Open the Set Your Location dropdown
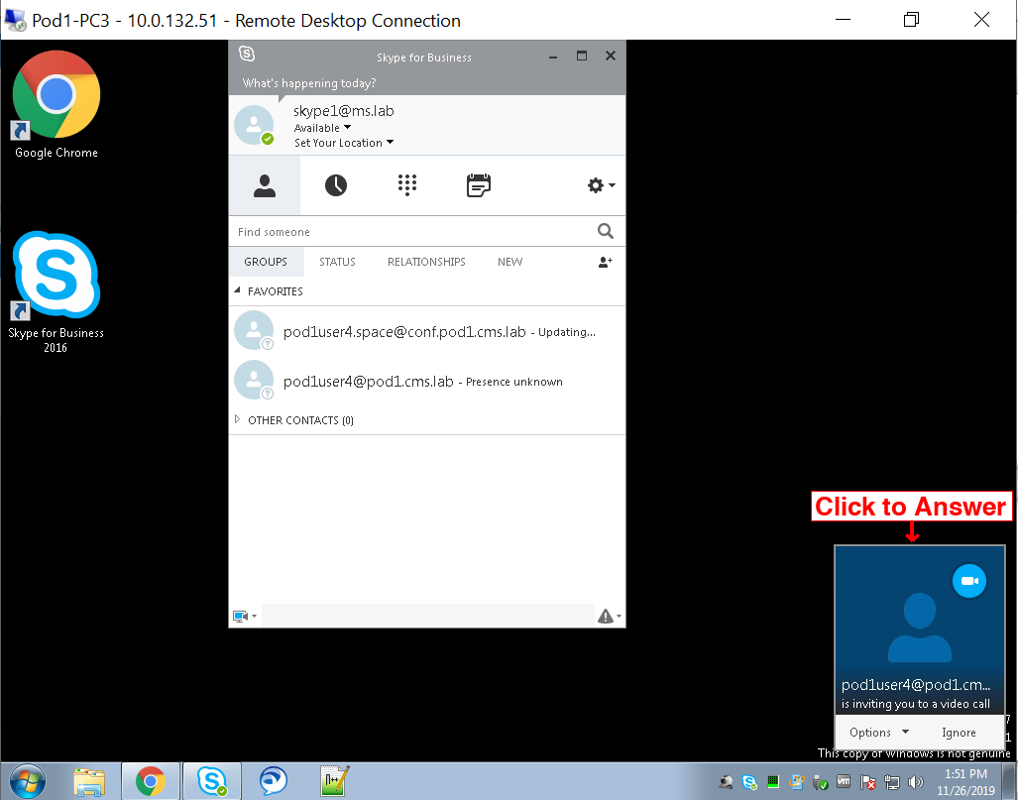Image resolution: width=1018 pixels, height=800 pixels. point(344,143)
